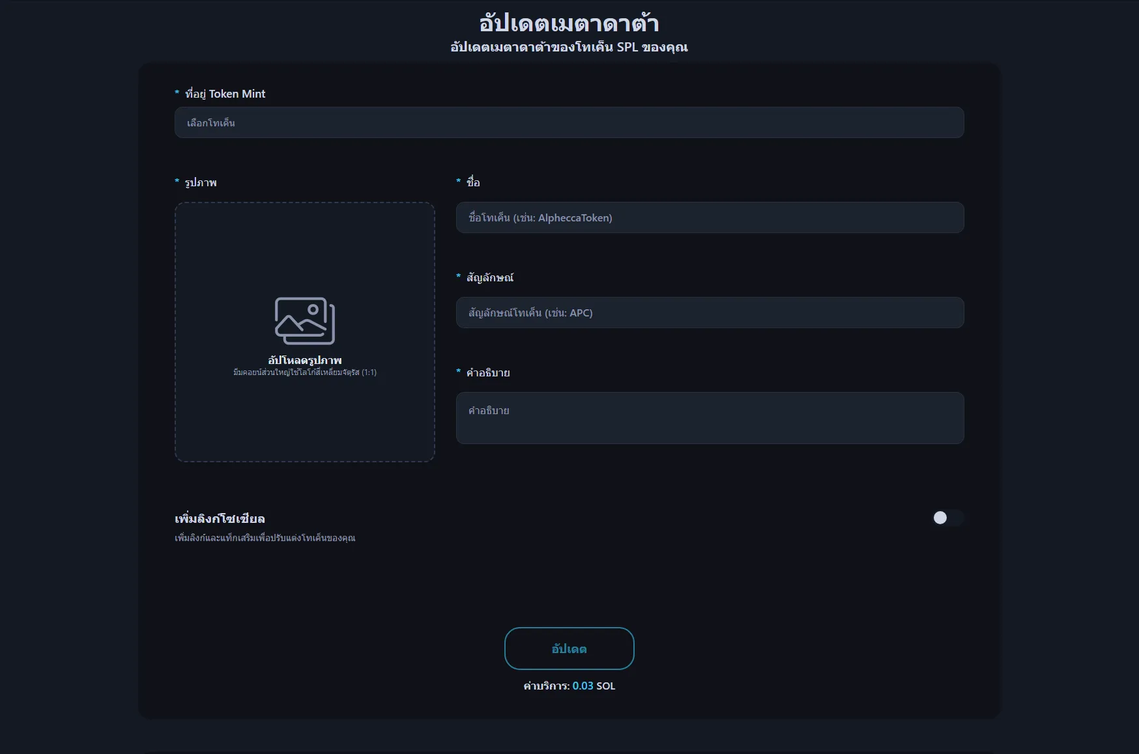Image resolution: width=1139 pixels, height=754 pixels.
Task: Click the ค่าบริการ fee label
Action: point(546,686)
